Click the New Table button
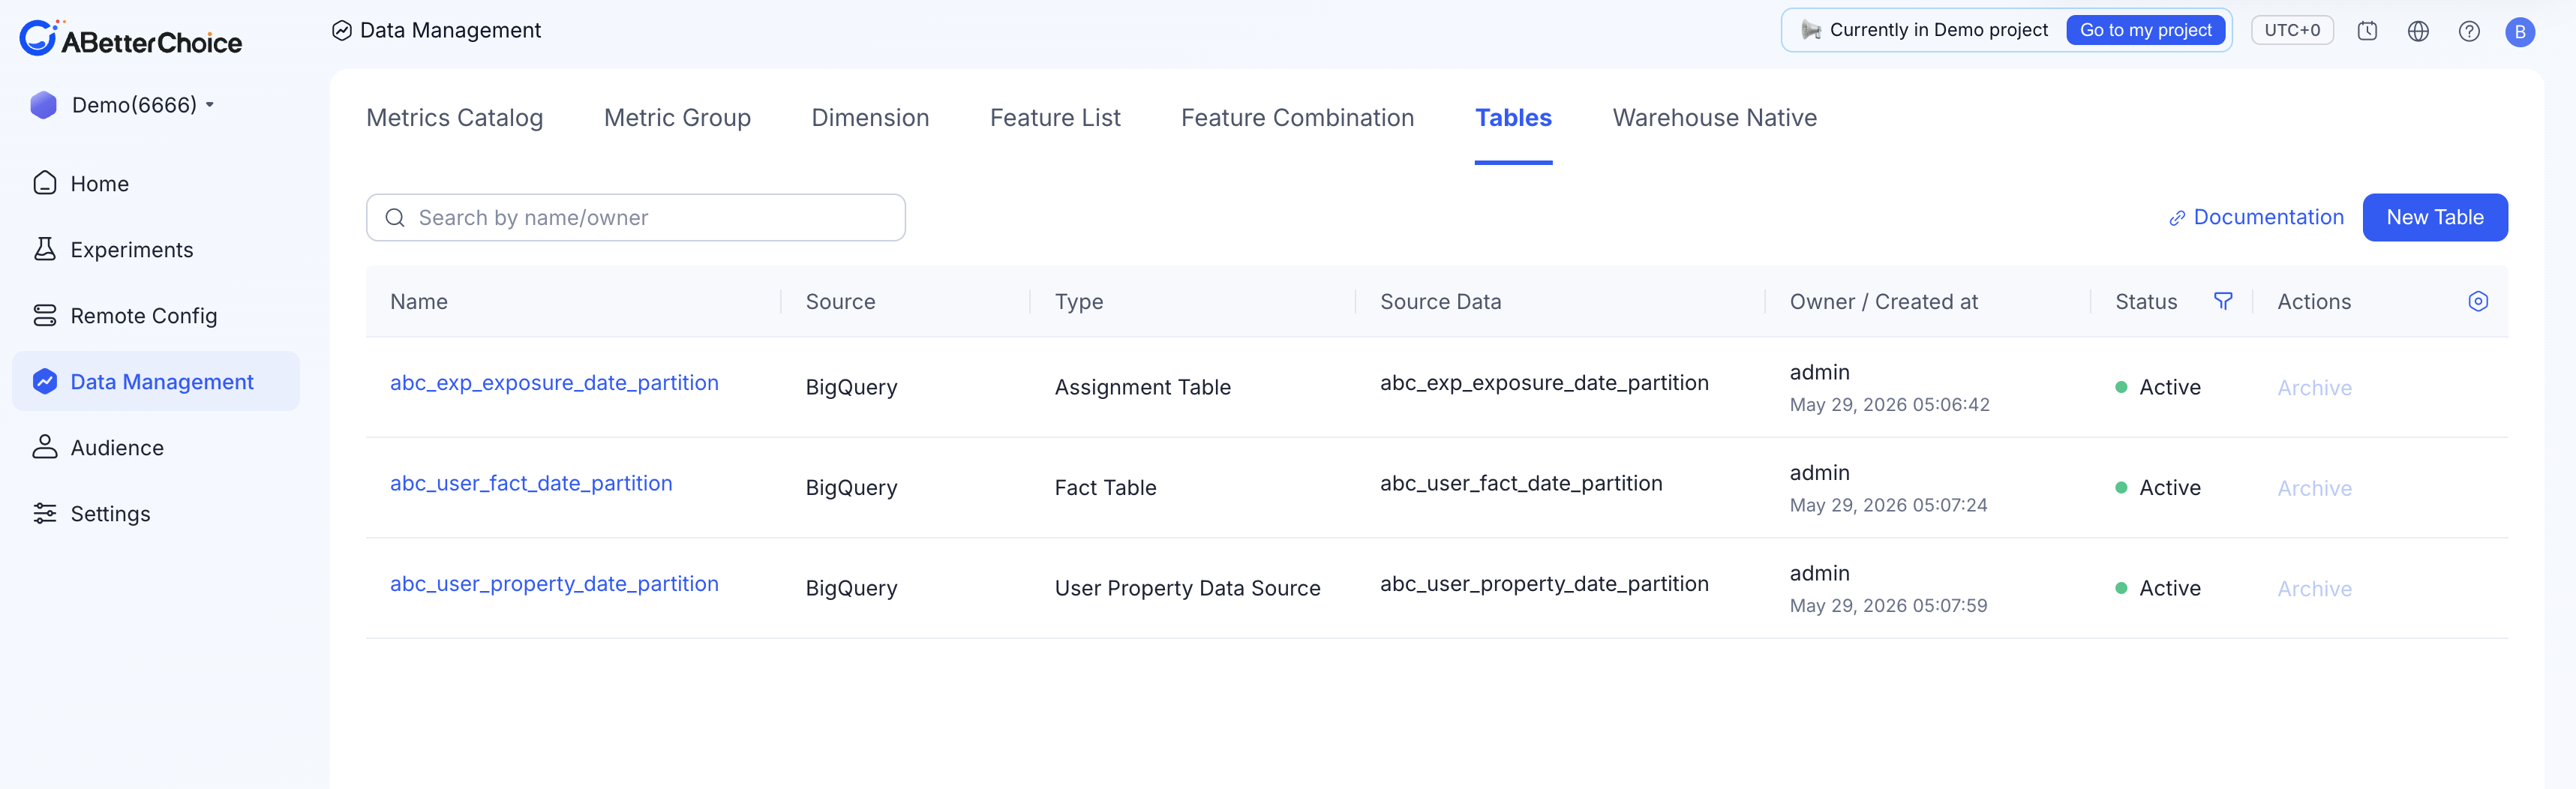Viewport: 2576px width, 789px height. point(2434,217)
